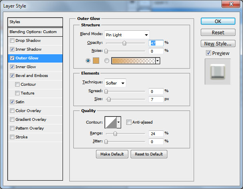The height and width of the screenshot is (189, 243).
Task: Click the Noise slider handle
Action: coord(106,51)
